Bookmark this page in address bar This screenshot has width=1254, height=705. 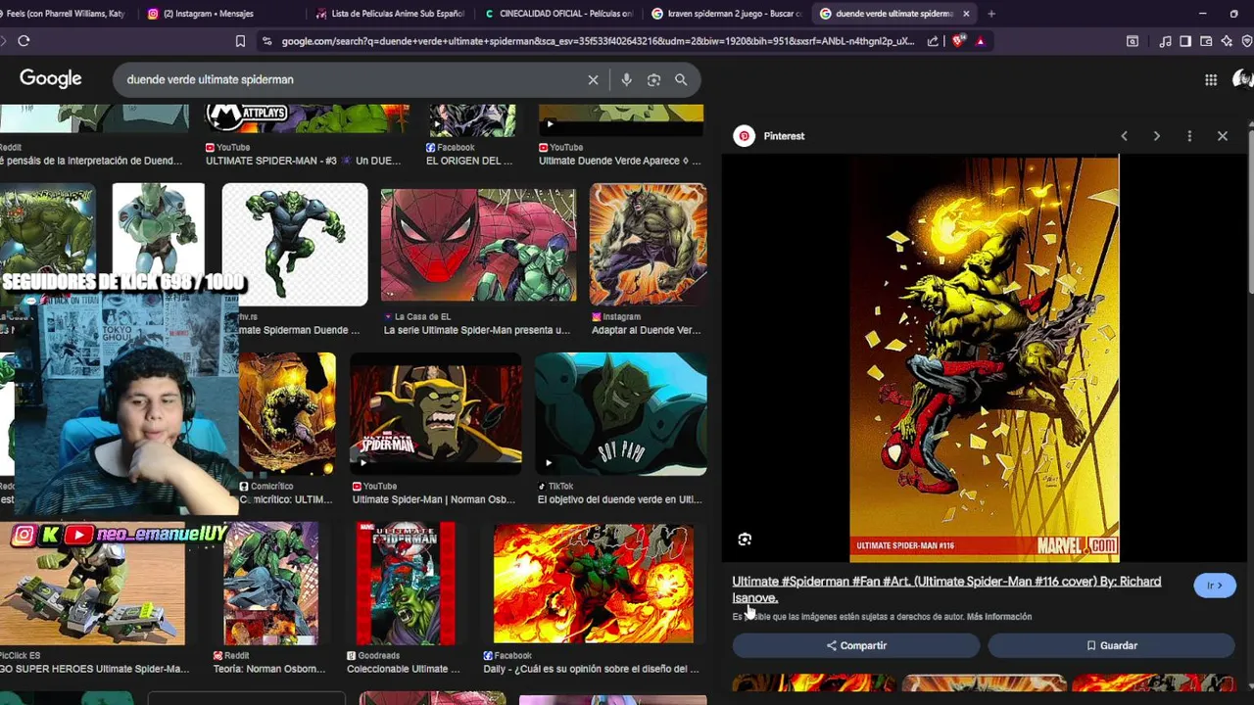pos(240,41)
